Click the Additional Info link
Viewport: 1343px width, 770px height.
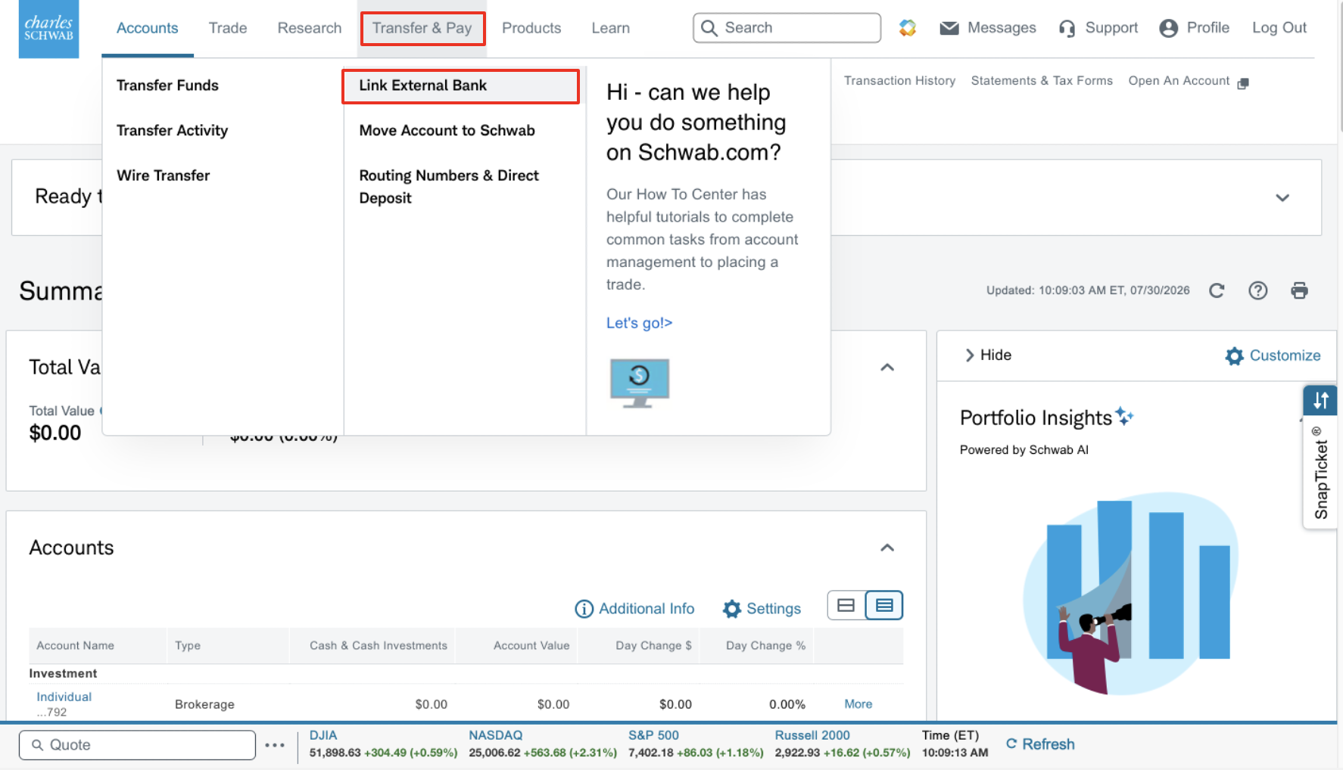point(647,609)
